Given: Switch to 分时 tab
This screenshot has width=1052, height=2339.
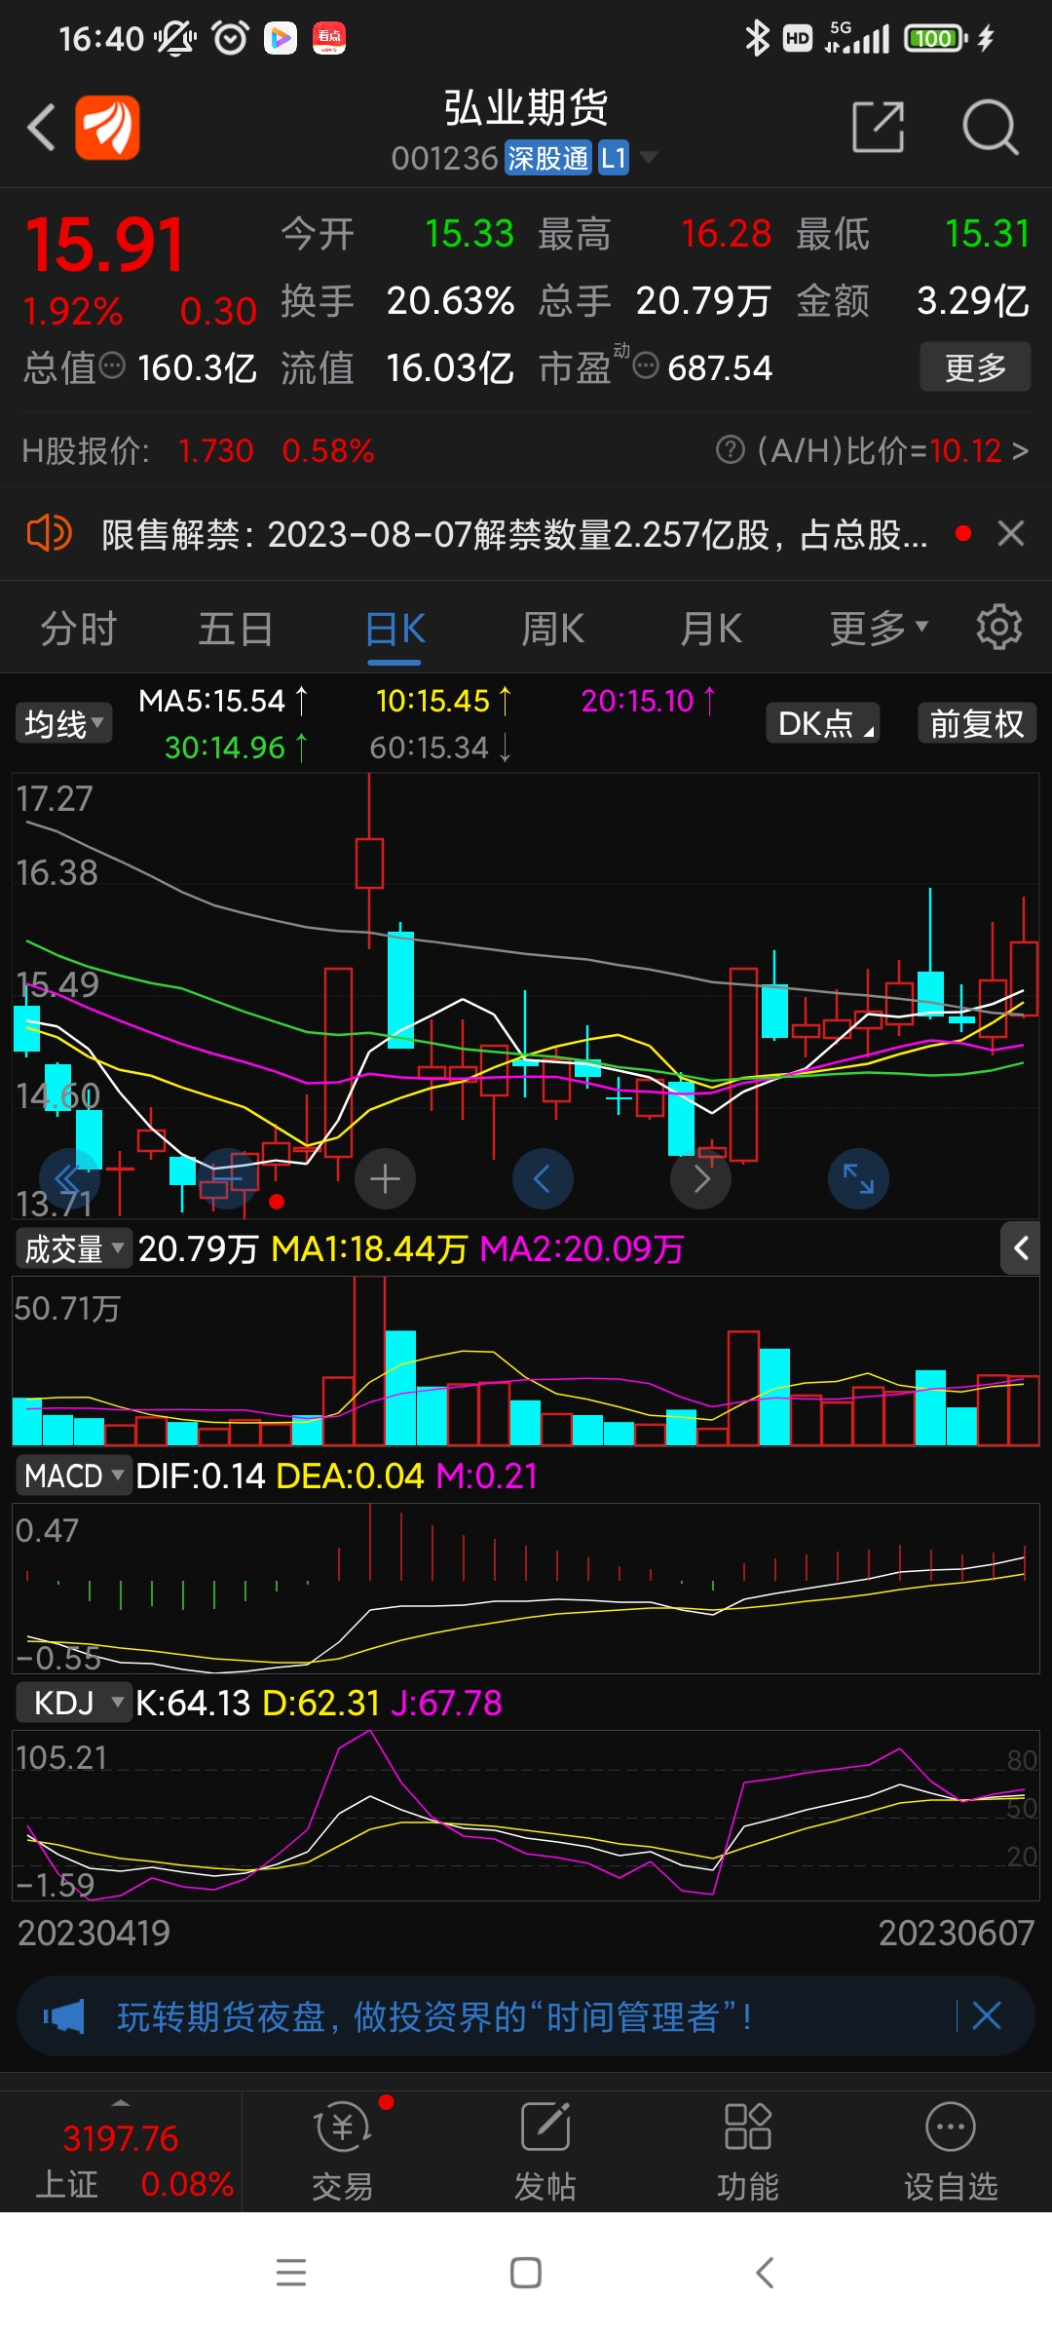Looking at the screenshot, I should 79,629.
